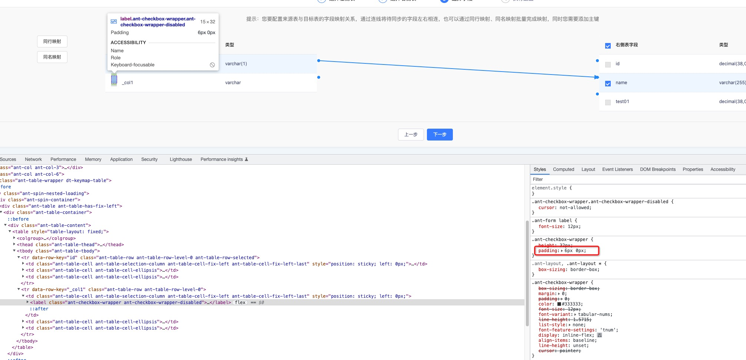Viewport: 746px width, 360px height.
Task: Click the _col1 field name
Action: [x=127, y=83]
